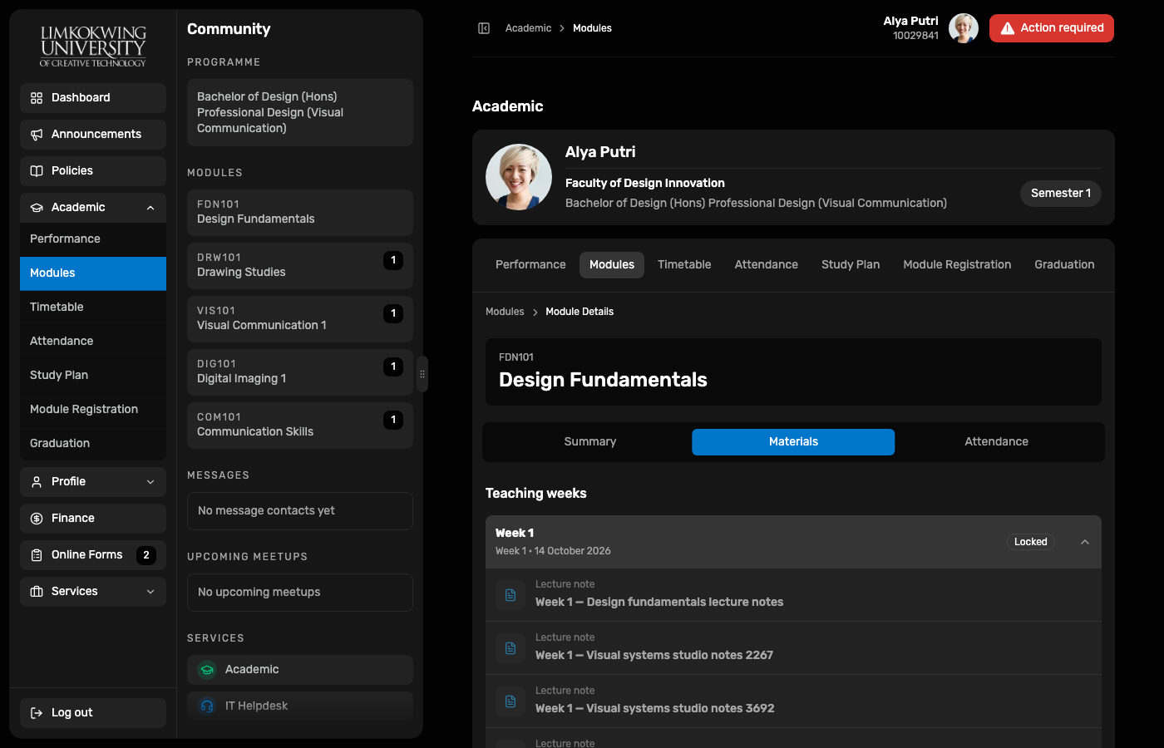
Task: Click Alya Putri's header avatar thumbnail
Action: [964, 28]
